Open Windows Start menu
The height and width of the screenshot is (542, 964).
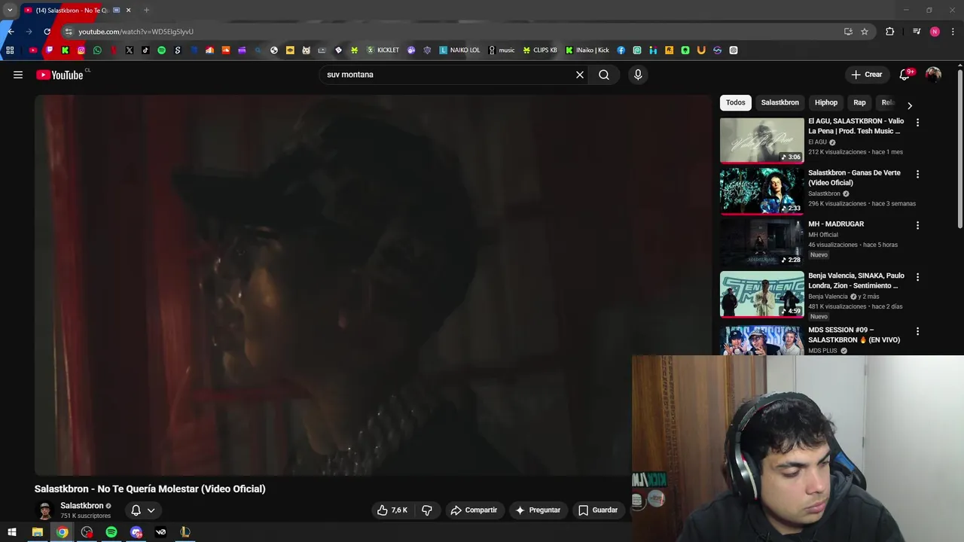(x=11, y=532)
